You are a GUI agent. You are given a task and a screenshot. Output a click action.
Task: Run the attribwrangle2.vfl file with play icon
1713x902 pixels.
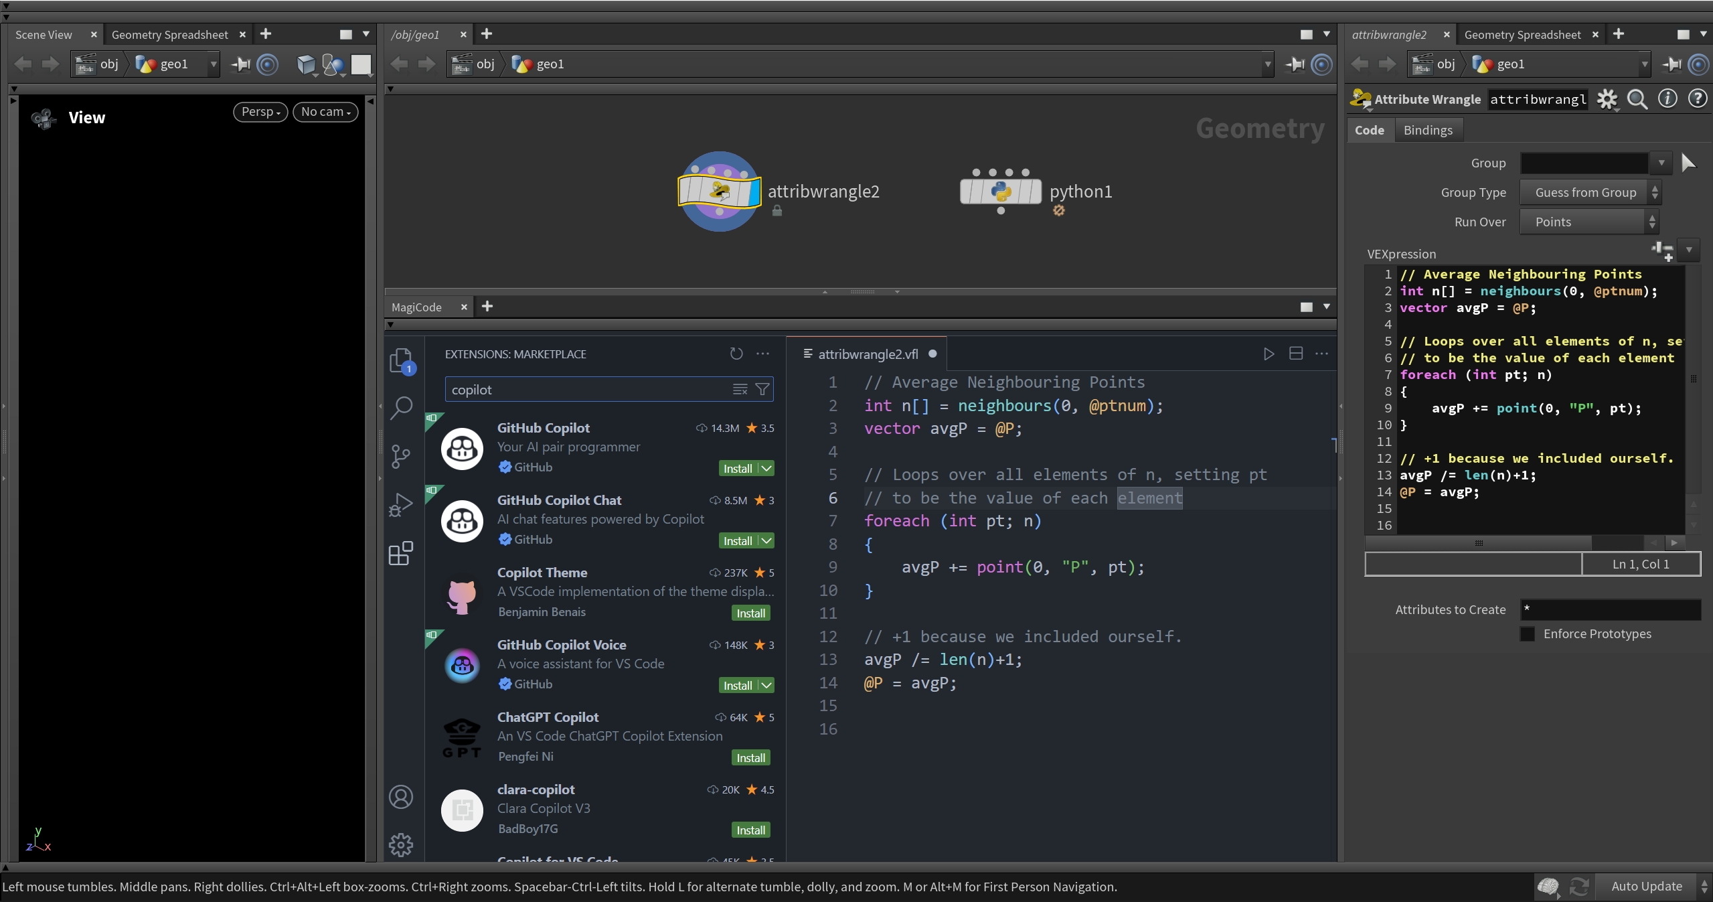[1269, 354]
